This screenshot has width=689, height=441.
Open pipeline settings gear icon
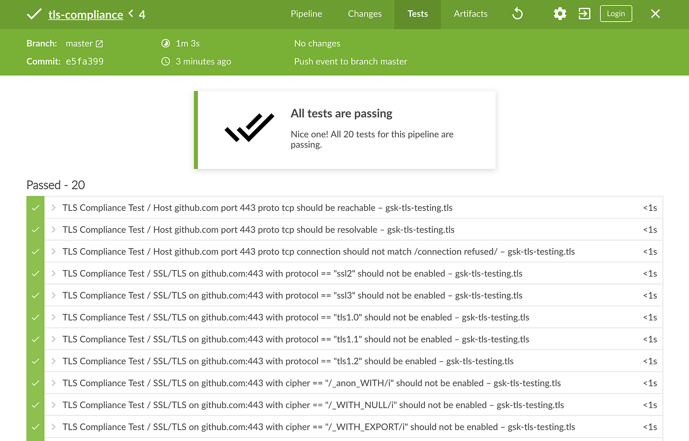(x=560, y=14)
